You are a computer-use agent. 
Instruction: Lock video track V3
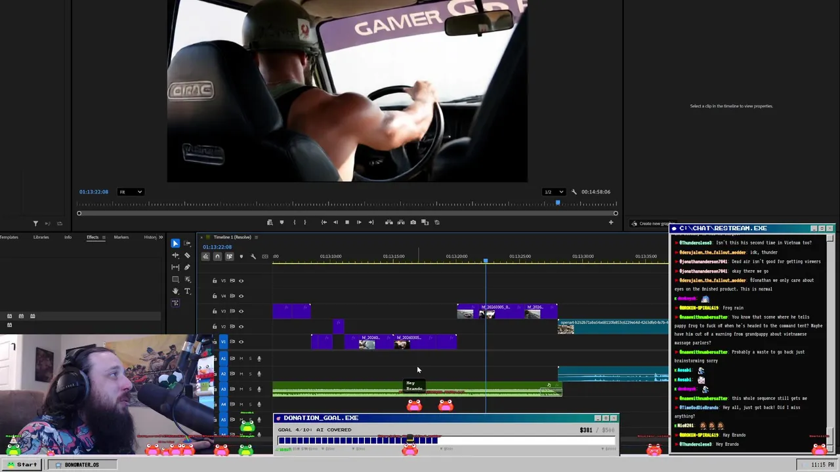(x=214, y=311)
